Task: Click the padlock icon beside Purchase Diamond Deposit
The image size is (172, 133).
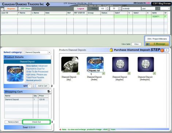Action: click(111, 50)
